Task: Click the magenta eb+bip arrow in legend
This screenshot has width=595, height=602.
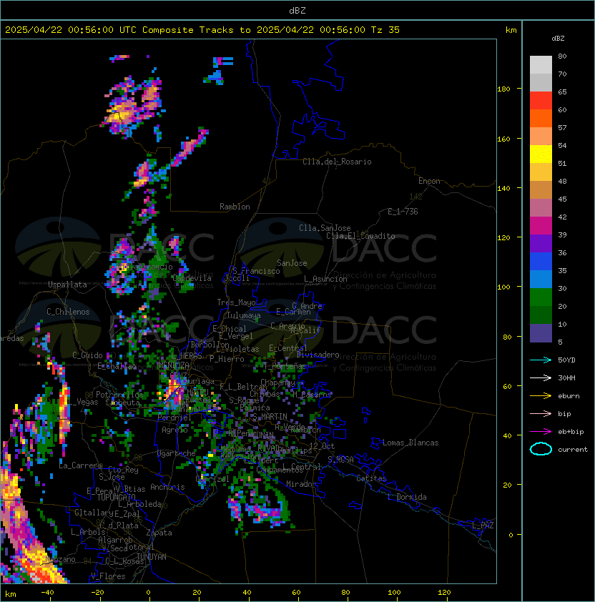Action: coord(541,432)
